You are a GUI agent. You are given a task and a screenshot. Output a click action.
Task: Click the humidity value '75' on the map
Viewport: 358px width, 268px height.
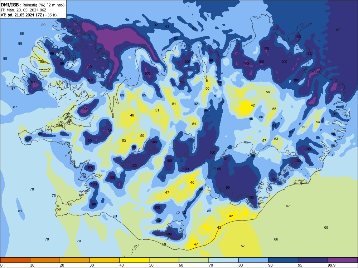[54, 196]
